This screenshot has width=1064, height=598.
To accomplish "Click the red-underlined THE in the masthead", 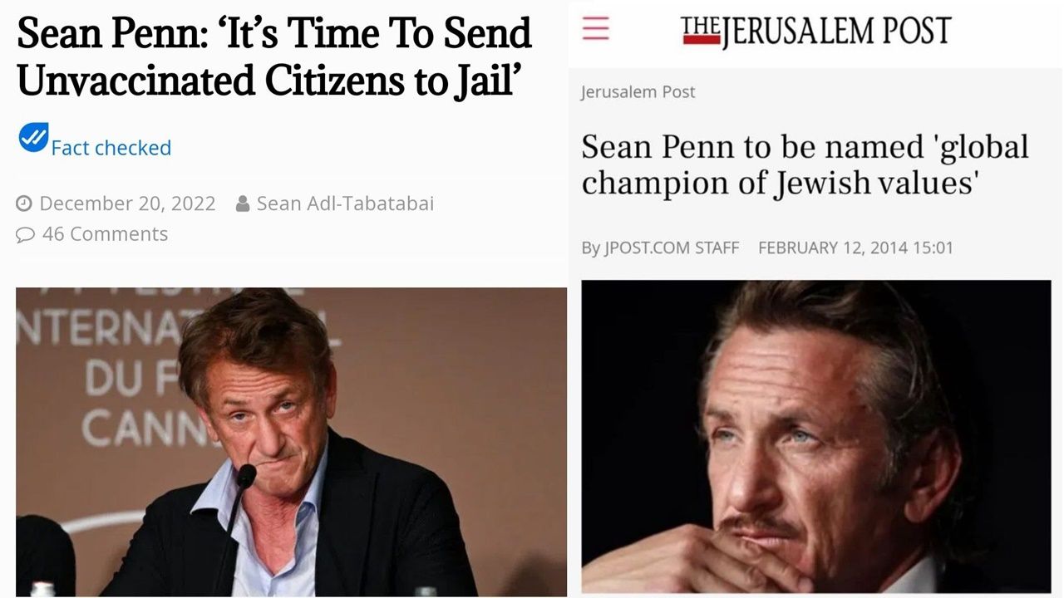I will [x=700, y=30].
